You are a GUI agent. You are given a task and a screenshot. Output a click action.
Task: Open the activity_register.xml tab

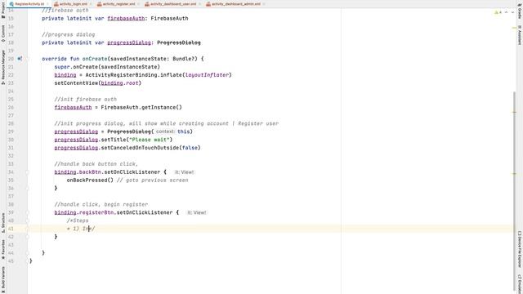[118, 4]
